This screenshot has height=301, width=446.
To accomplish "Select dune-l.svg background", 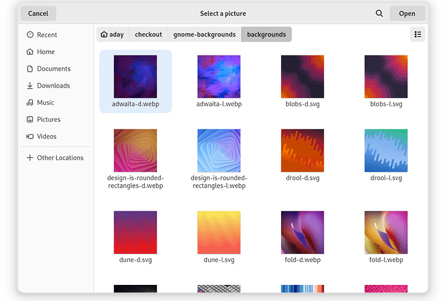I will pyautogui.click(x=218, y=232).
